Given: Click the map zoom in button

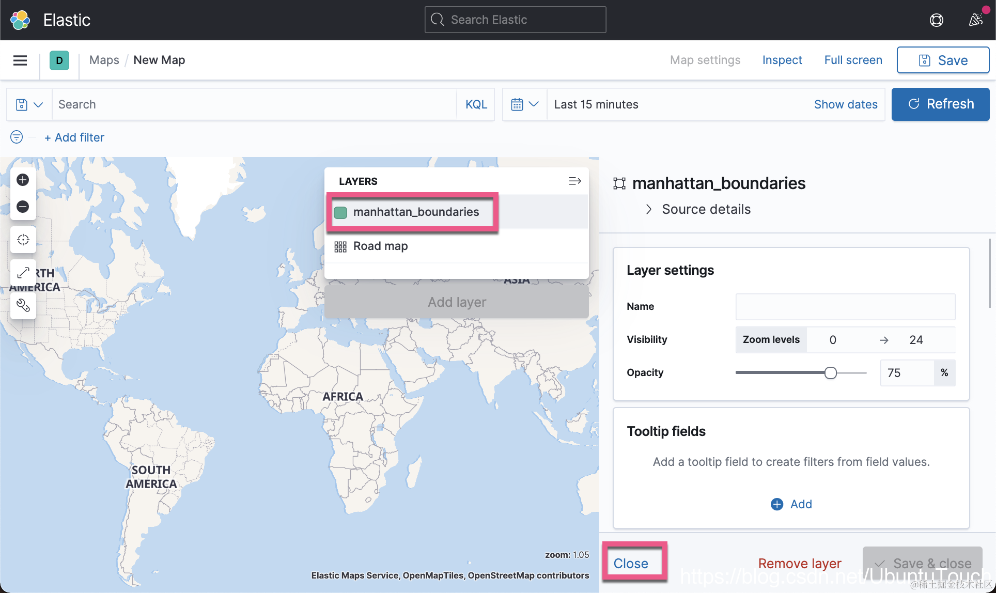Looking at the screenshot, I should click(x=23, y=180).
